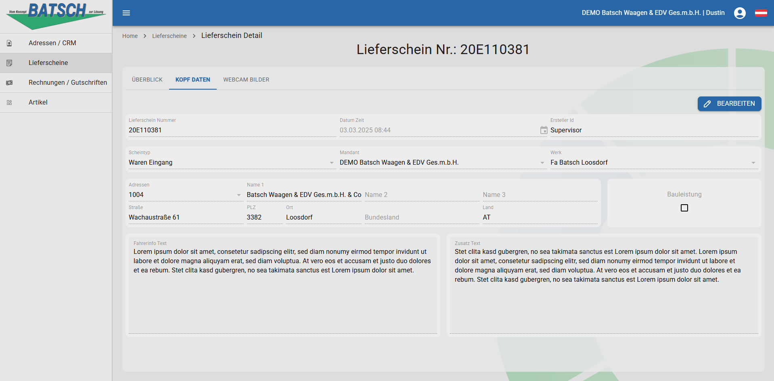The image size is (774, 381).
Task: Toggle the Bauleistung checkbox
Action: coord(684,208)
